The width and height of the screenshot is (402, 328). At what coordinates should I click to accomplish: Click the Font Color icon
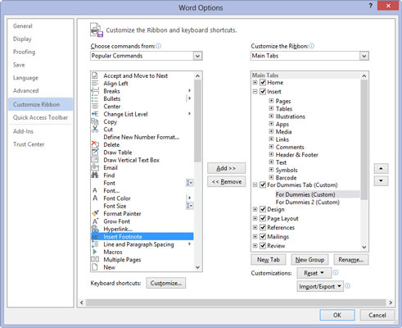point(95,198)
